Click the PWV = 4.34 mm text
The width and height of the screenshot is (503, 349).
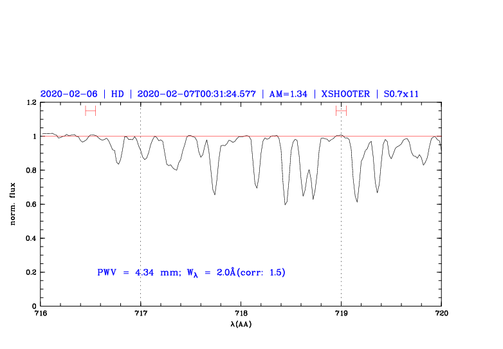[136, 272]
